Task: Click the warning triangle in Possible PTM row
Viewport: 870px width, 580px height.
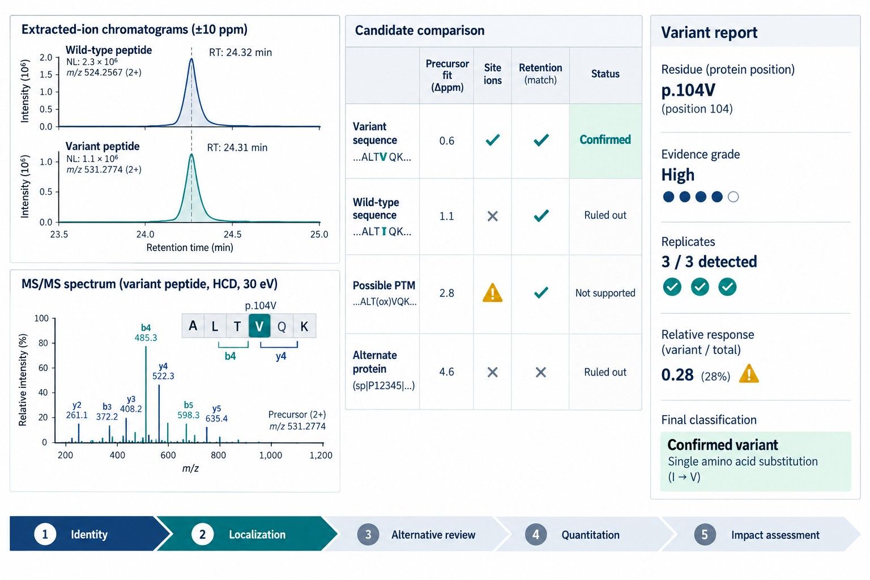Action: (x=492, y=293)
